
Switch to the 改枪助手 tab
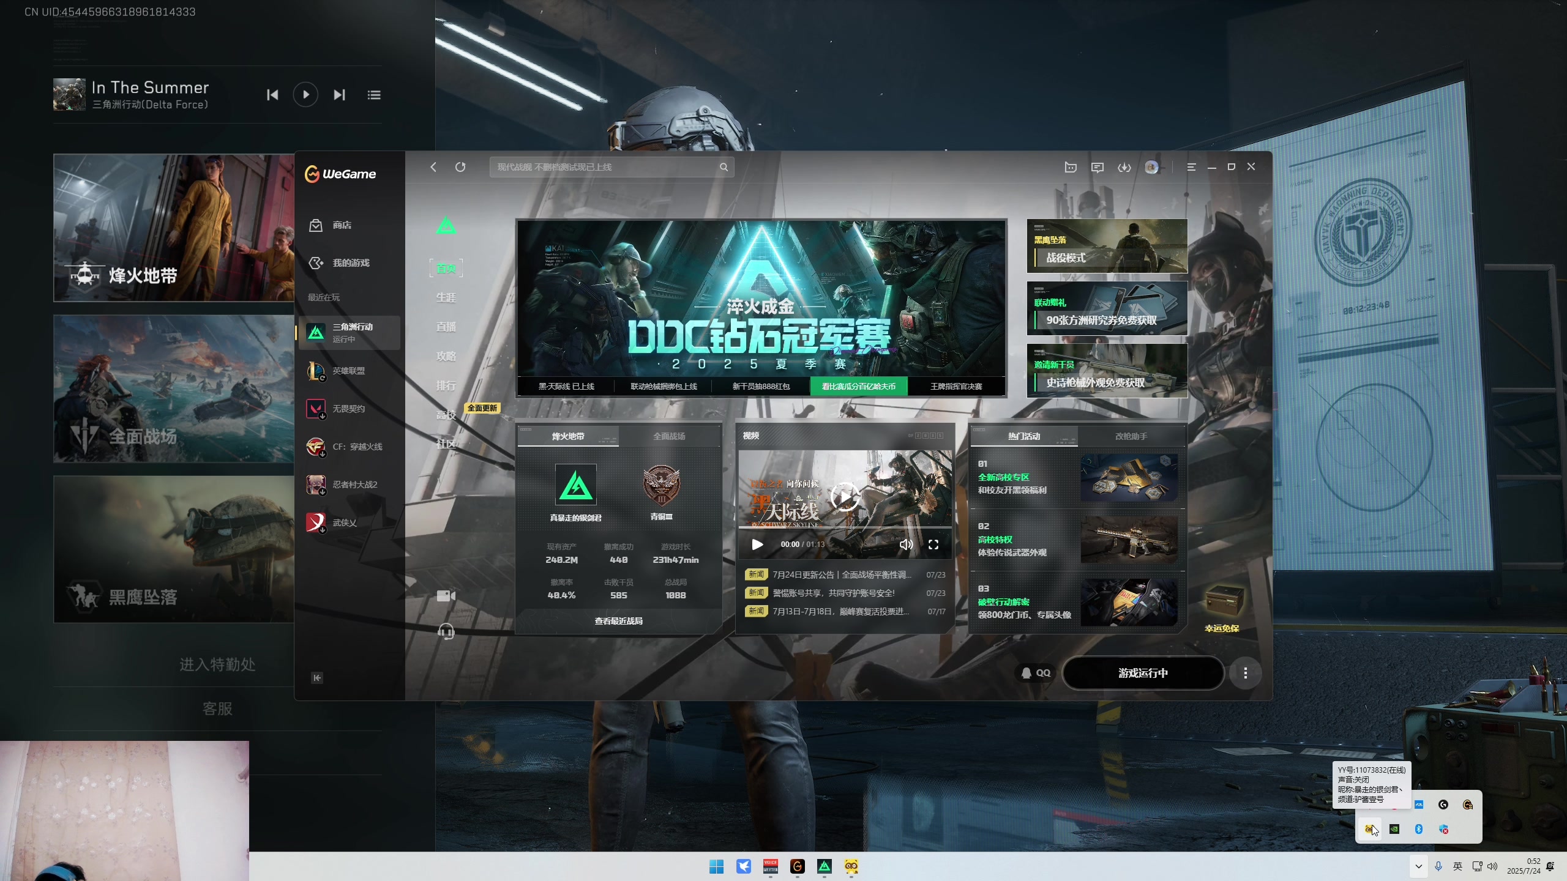[1131, 436]
